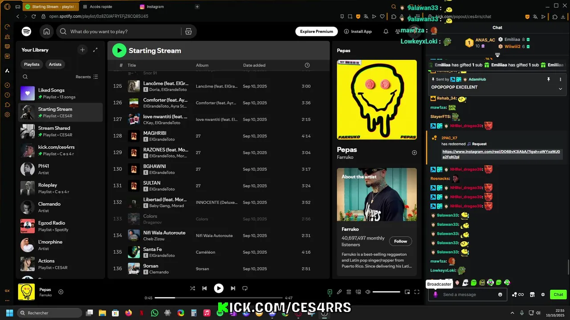The image size is (570, 320).
Task: Enter full screen player
Action: pyautogui.click(x=417, y=292)
